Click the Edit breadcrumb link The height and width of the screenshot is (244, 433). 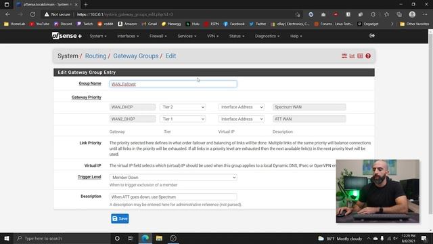(x=170, y=56)
